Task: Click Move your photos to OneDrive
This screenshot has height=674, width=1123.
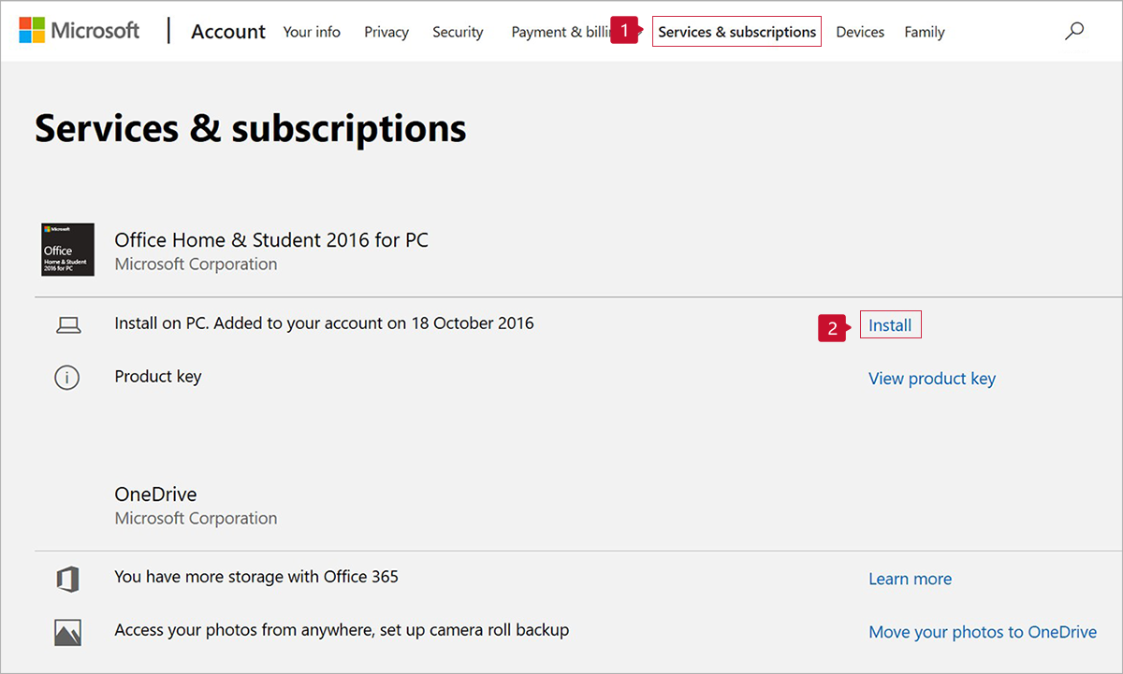Action: (983, 632)
